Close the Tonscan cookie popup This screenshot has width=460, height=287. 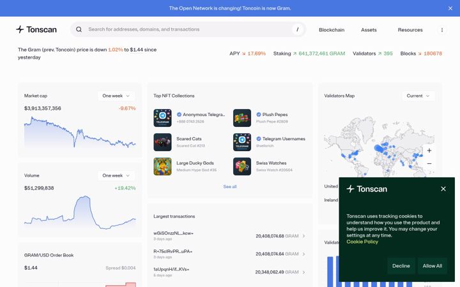[443, 189]
